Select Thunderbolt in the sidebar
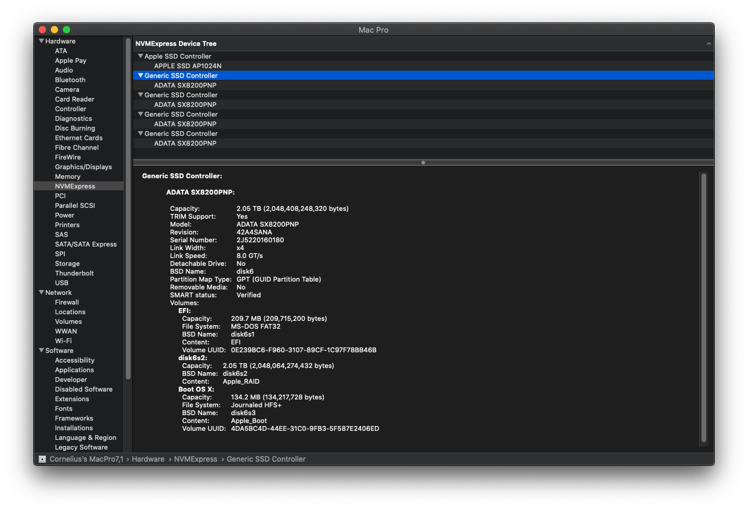The height and width of the screenshot is (510, 748). pyautogui.click(x=74, y=273)
